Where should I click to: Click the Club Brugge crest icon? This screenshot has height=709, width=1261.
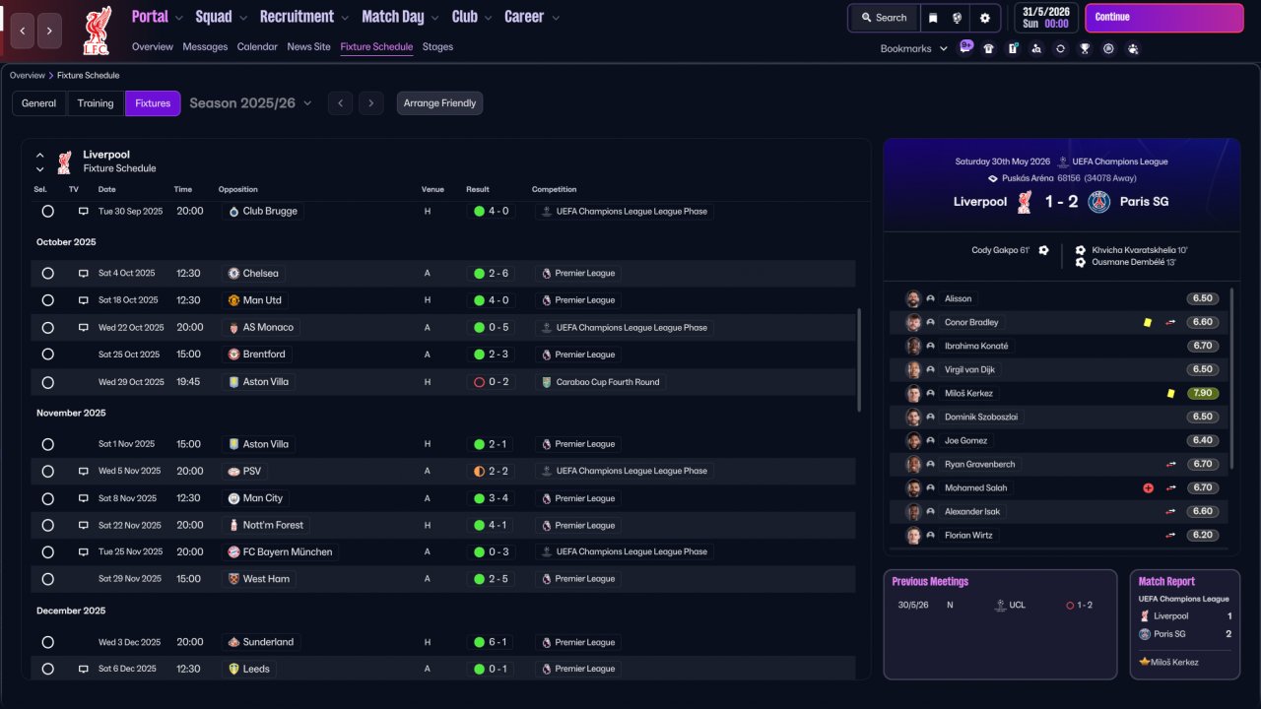click(232, 211)
